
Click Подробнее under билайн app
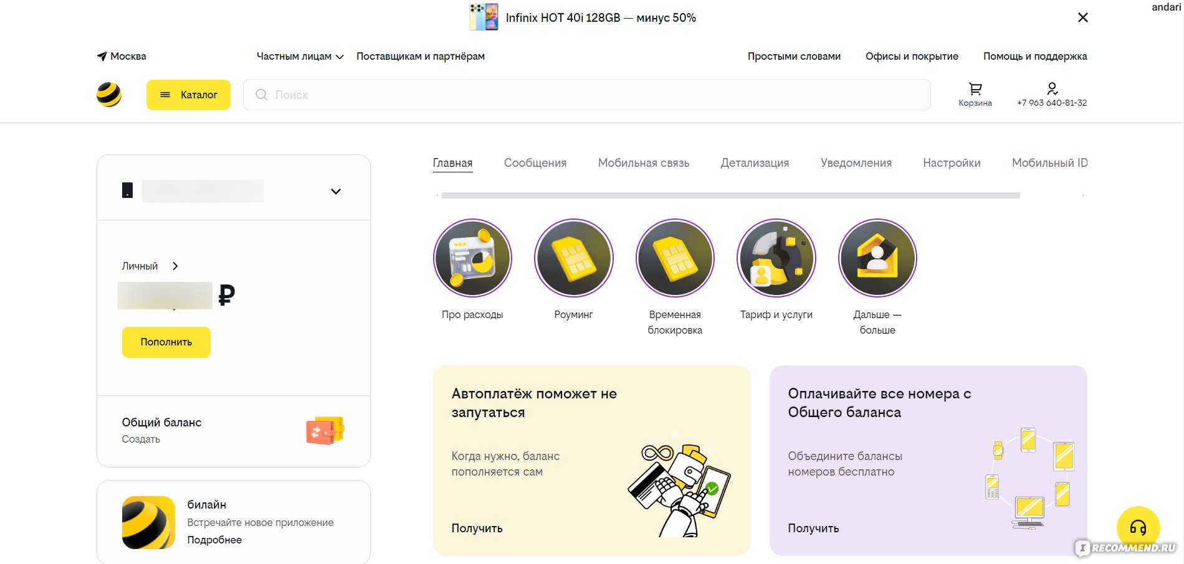click(214, 540)
